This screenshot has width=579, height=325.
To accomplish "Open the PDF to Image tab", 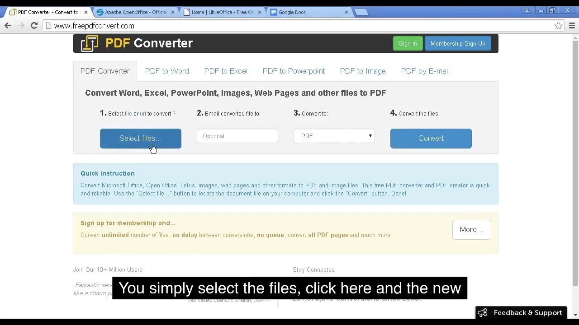I will point(363,71).
